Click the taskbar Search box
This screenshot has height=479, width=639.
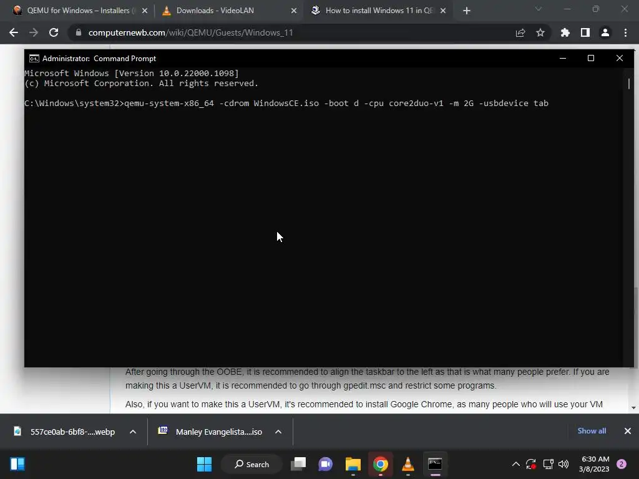point(252,464)
